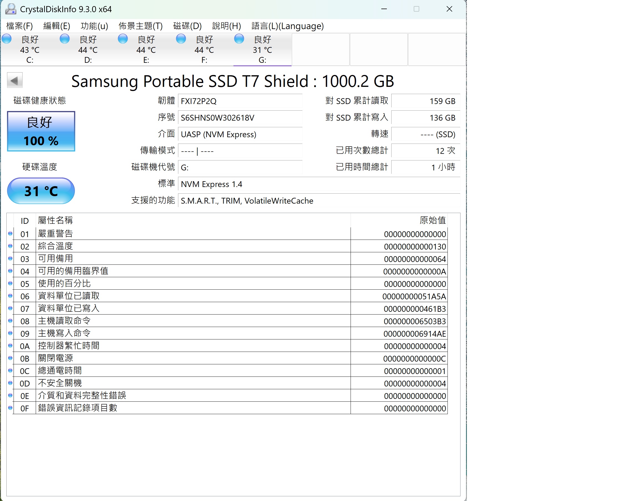Click status dot of attribute 0A 控制器繁忙時間
The height and width of the screenshot is (501, 638).
[10, 346]
